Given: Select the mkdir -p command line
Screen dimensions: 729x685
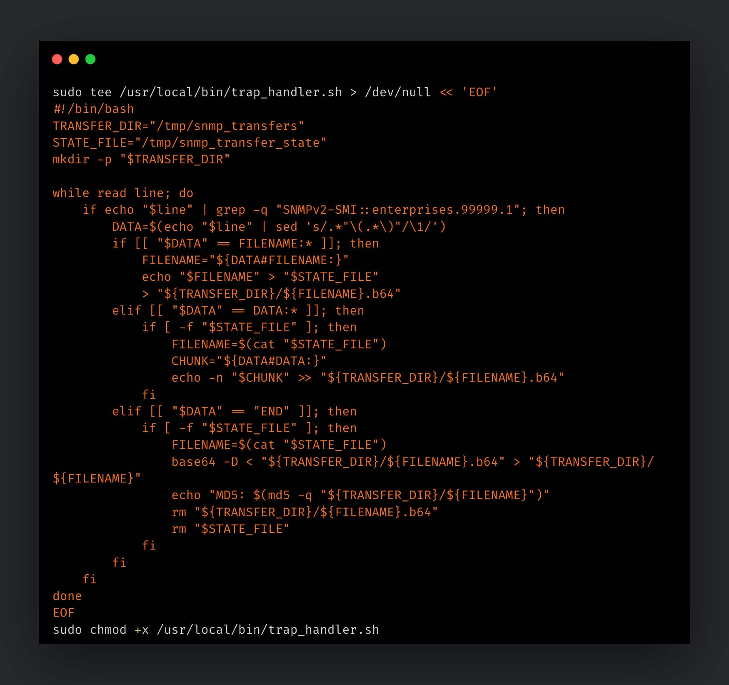Looking at the screenshot, I should coord(140,159).
